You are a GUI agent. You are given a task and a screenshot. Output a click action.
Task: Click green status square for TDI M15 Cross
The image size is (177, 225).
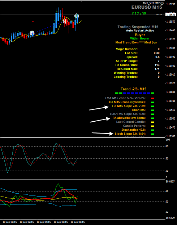(152, 102)
